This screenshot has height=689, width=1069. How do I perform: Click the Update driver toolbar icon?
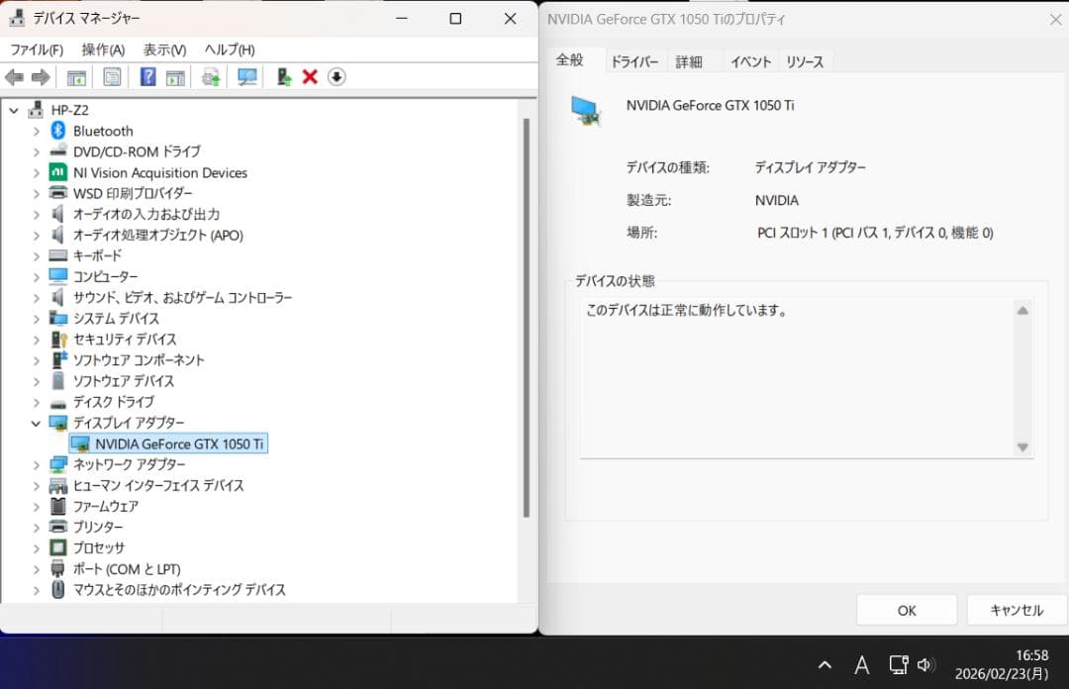(212, 77)
